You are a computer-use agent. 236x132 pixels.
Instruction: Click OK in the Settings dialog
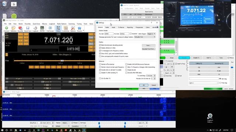coord(144,85)
